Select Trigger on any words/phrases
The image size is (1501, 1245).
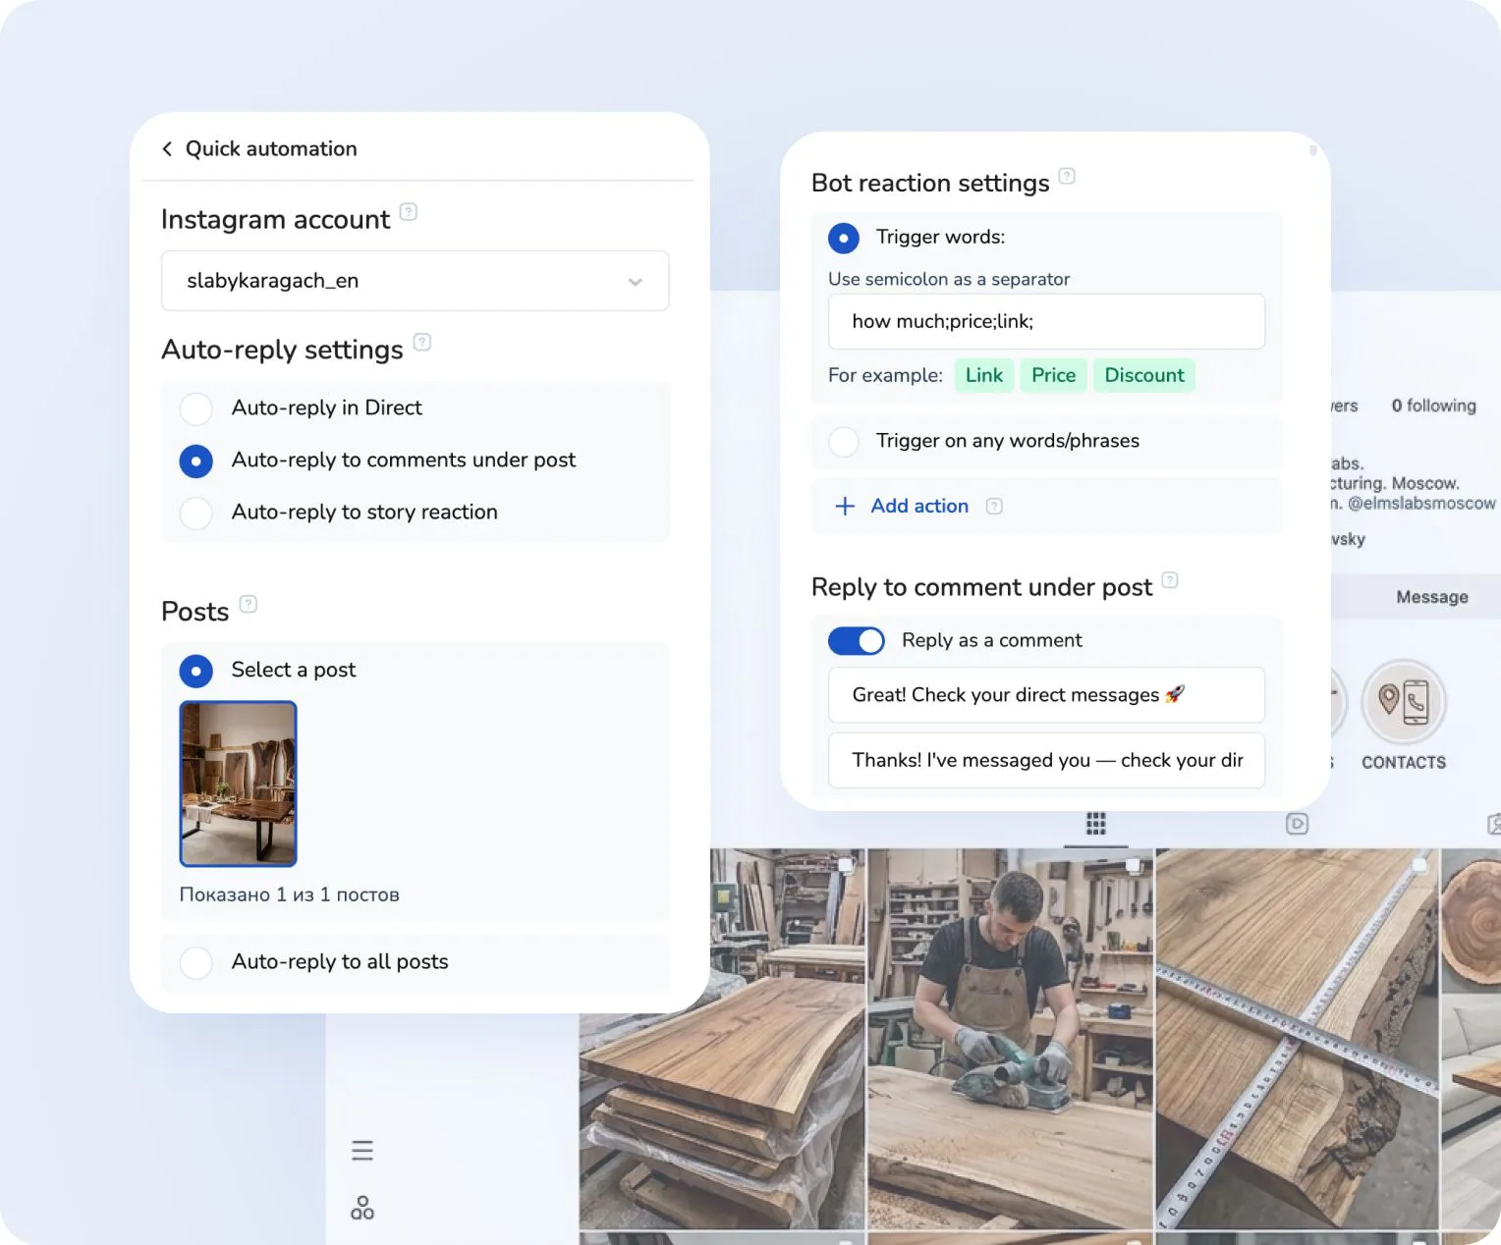click(844, 442)
